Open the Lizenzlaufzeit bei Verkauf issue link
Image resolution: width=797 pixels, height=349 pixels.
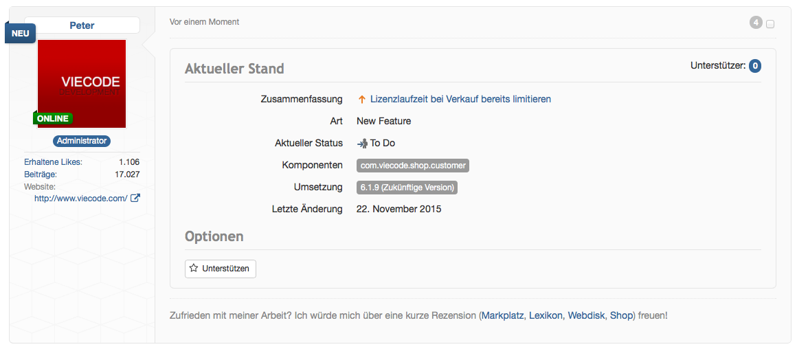click(x=460, y=99)
